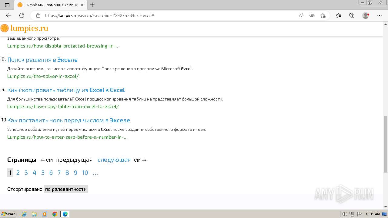Open URL Lumpics.ru/how-to-enter-zero-before-a-number-in-…
The width and height of the screenshot is (388, 218).
[67, 137]
